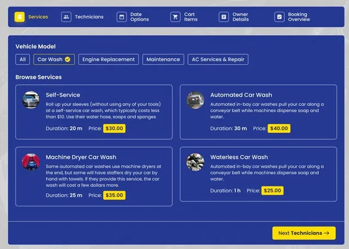Click the Next Technicians button
Screen dimensions: 349x249
pos(304,233)
